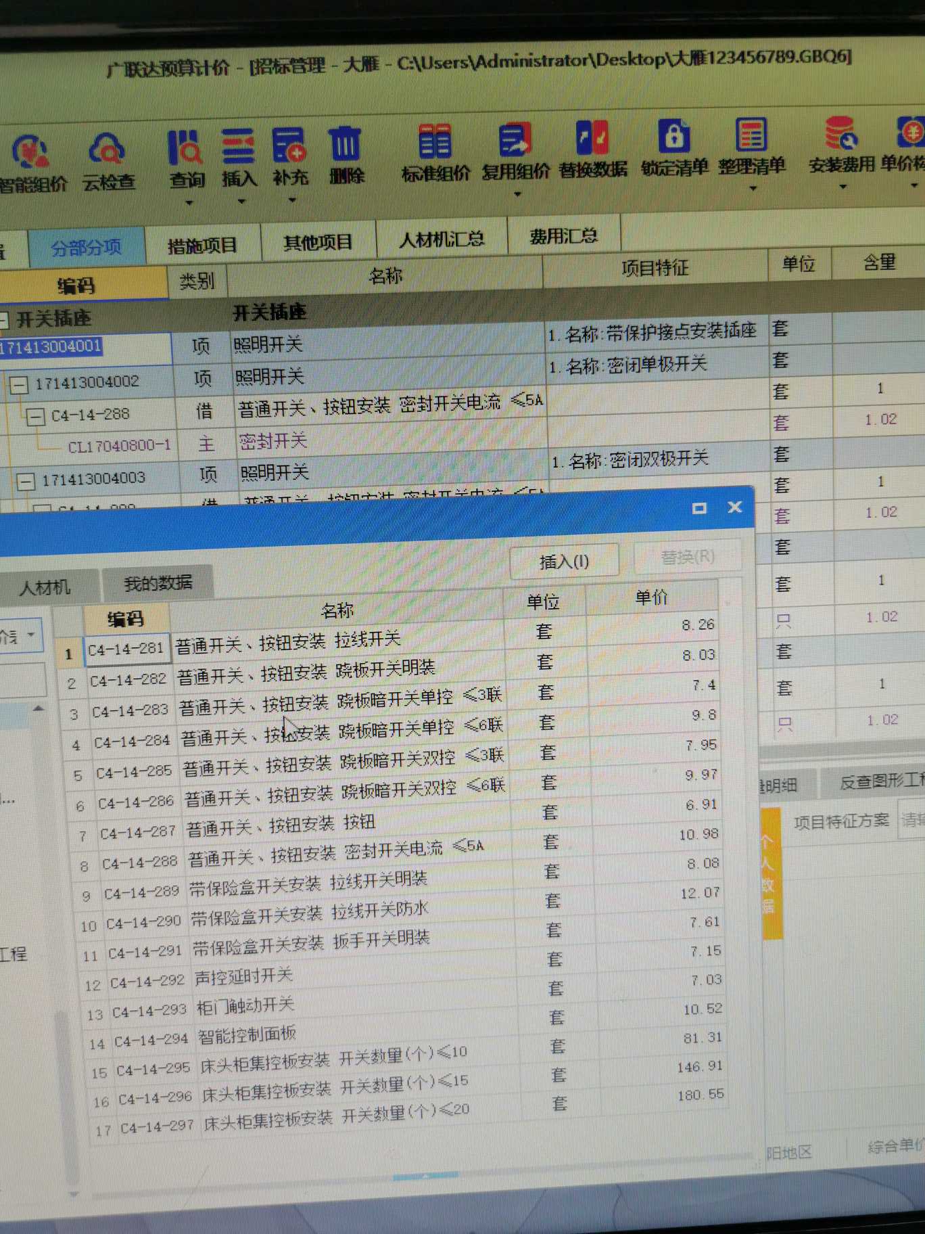The width and height of the screenshot is (925, 1234).
Task: Click the 整理清单 toolbar icon
Action: pyautogui.click(x=752, y=146)
